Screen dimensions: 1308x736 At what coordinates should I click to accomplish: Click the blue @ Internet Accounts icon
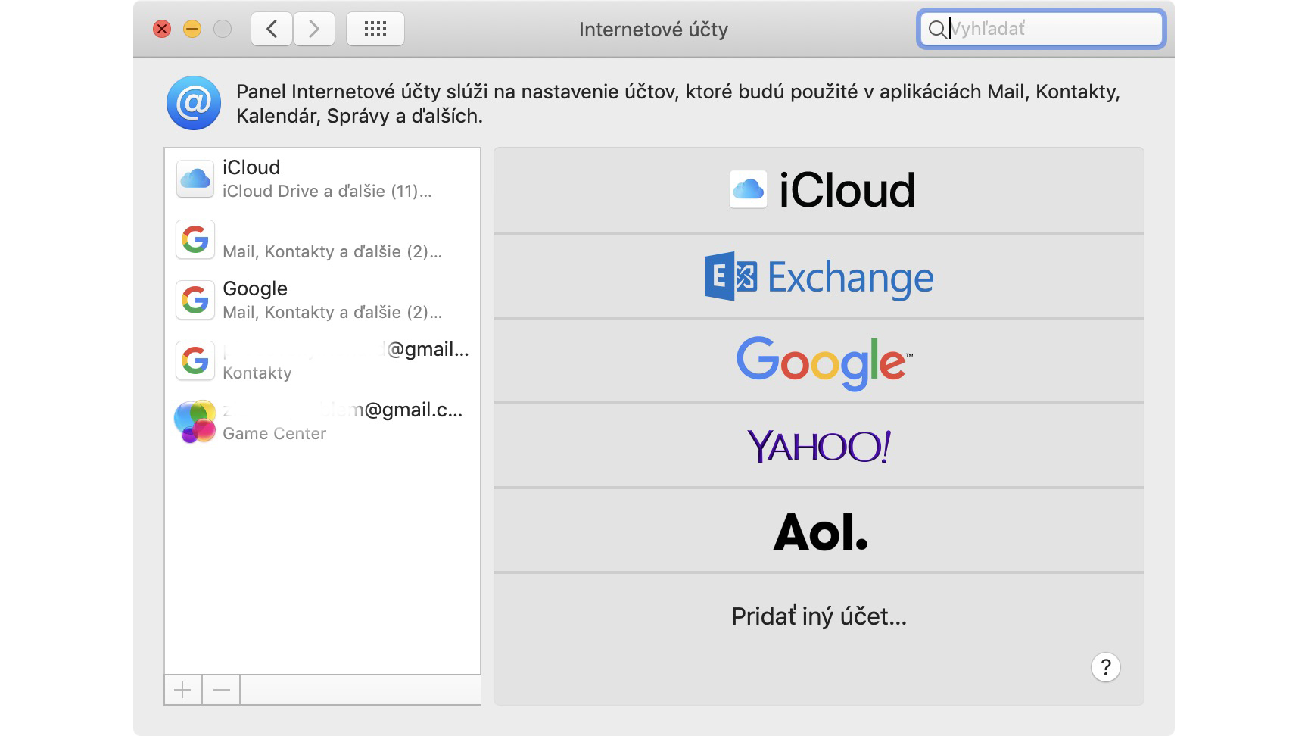(194, 103)
